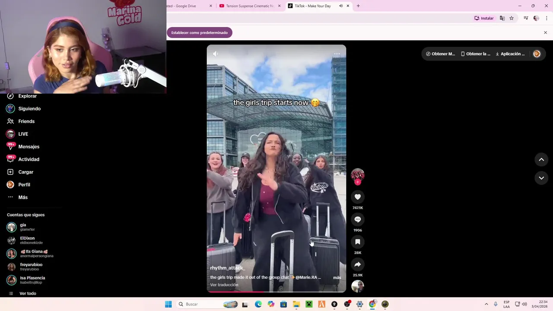
Task: Dismiss the default browser banner
Action: pyautogui.click(x=545, y=32)
